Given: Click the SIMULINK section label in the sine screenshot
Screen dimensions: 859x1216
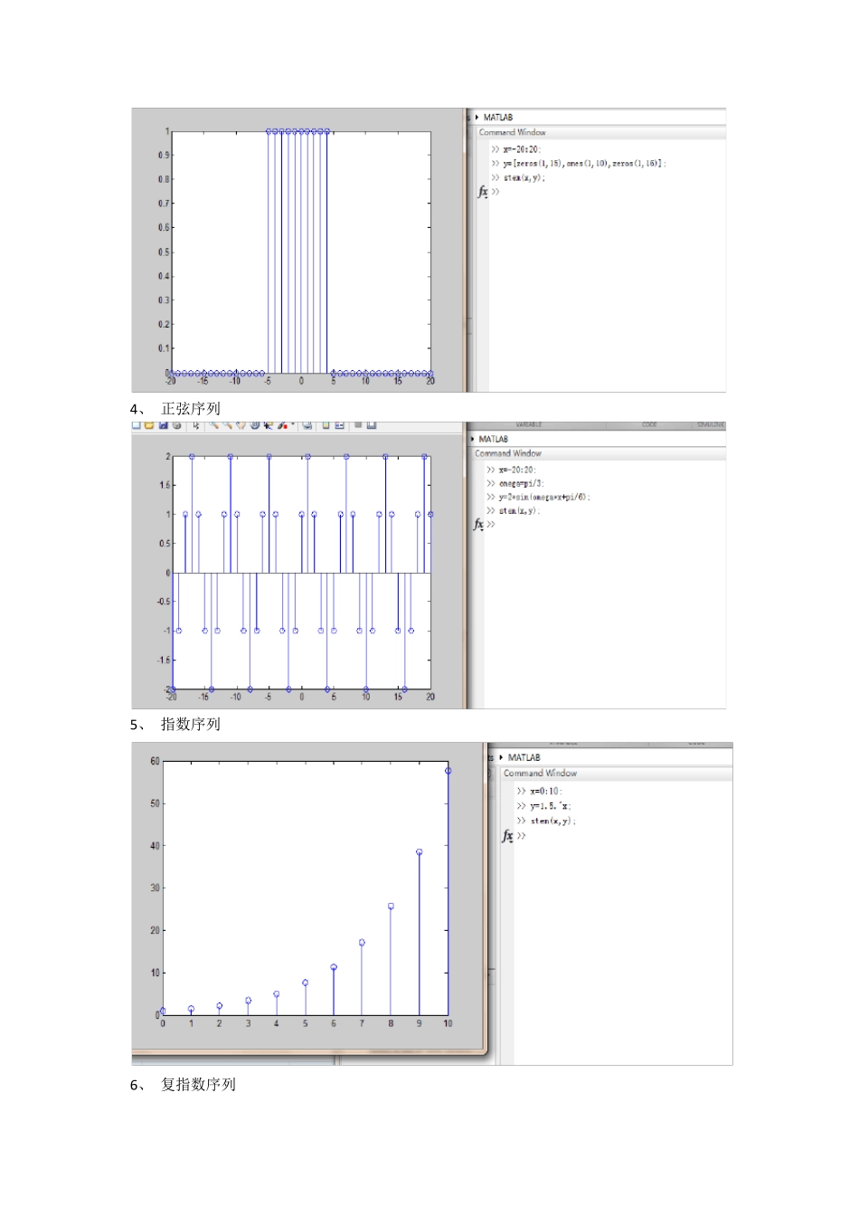Looking at the screenshot, I should (x=711, y=424).
